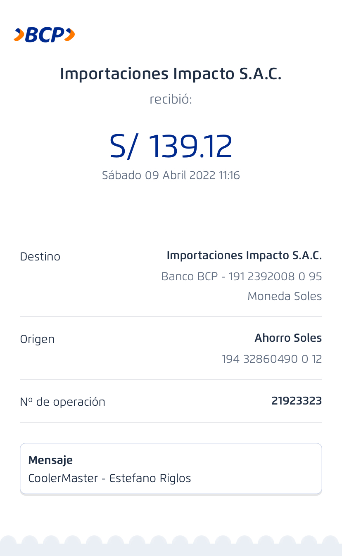The width and height of the screenshot is (342, 556).
Task: Select the large Importaciones Impacto S.A.C. heading
Action: point(171,74)
